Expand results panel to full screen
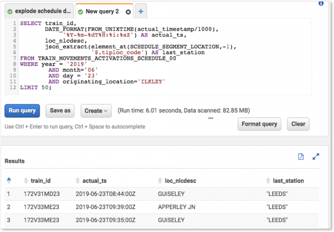Image resolution: width=334 pixels, height=232 pixels. click(x=316, y=157)
